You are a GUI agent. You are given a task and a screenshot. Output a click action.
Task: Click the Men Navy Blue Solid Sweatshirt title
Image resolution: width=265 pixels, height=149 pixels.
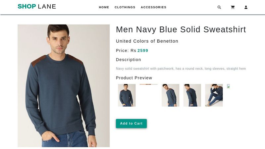pos(181,29)
